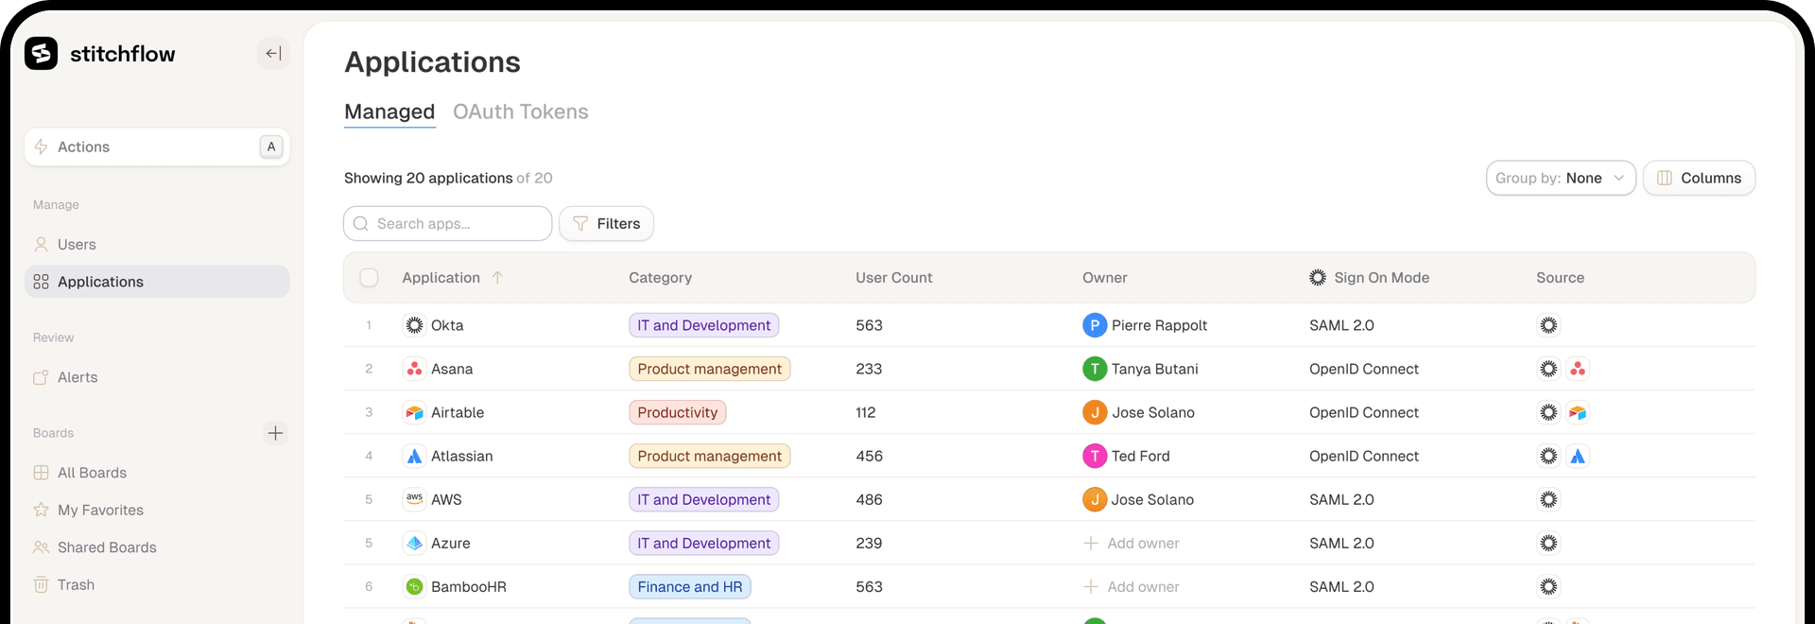
Task: Click Atlassian source icon in Atlassian row
Action: pyautogui.click(x=1578, y=456)
